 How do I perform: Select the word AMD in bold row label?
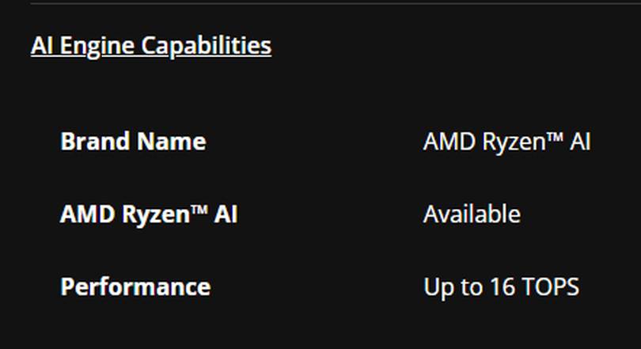coord(87,214)
